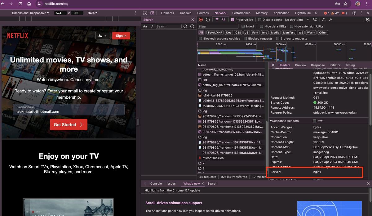Open network conditions wifi icon
Viewport: 372px width, 216px height.
[315, 20]
